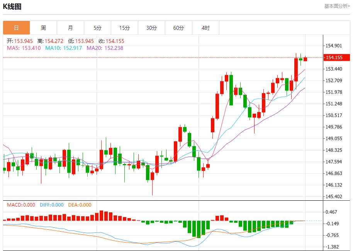
Task: Click the DEA value label
Action: pos(80,205)
